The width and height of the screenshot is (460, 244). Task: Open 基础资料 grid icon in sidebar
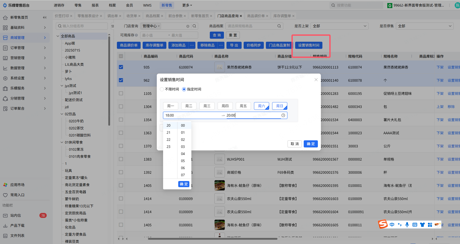click(x=5, y=28)
